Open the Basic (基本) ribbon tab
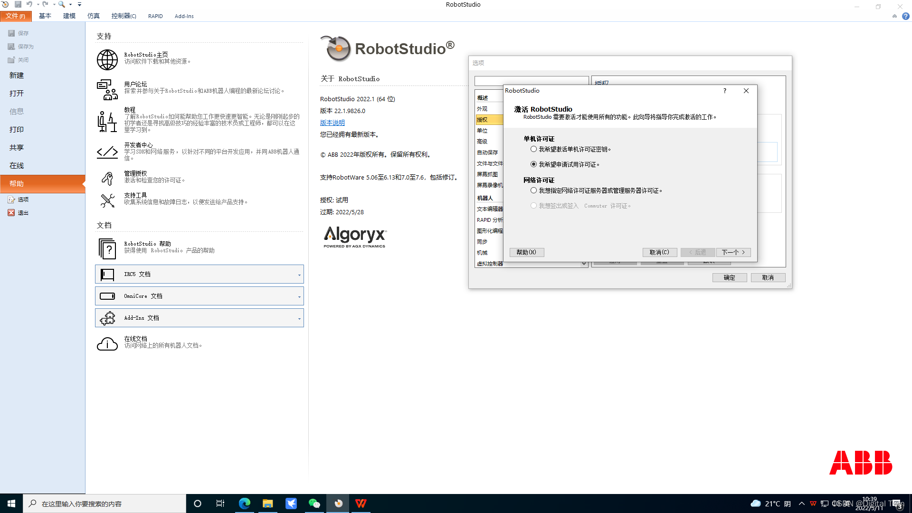 pos(45,16)
